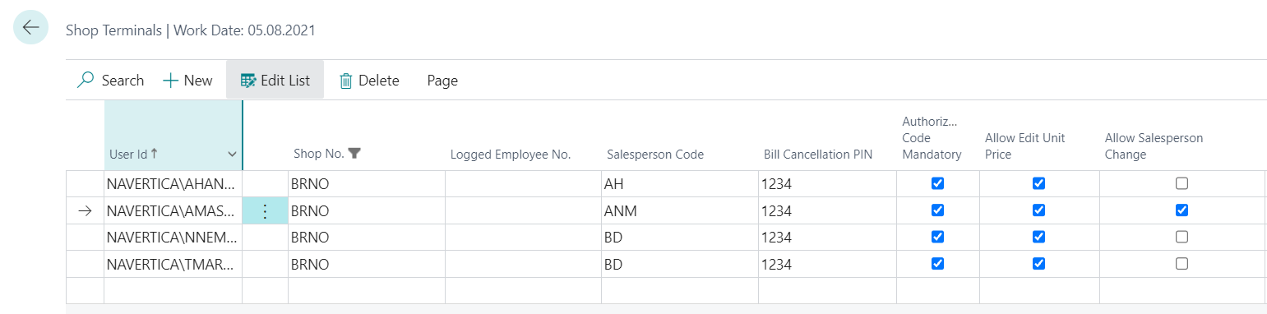
Task: Toggle Edit List mode
Action: coord(275,81)
